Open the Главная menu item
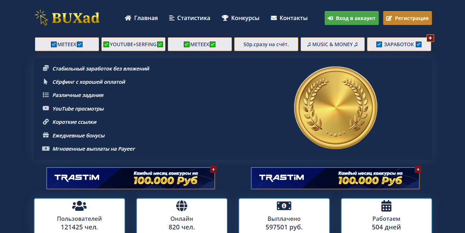This screenshot has width=465, height=233. (x=141, y=18)
